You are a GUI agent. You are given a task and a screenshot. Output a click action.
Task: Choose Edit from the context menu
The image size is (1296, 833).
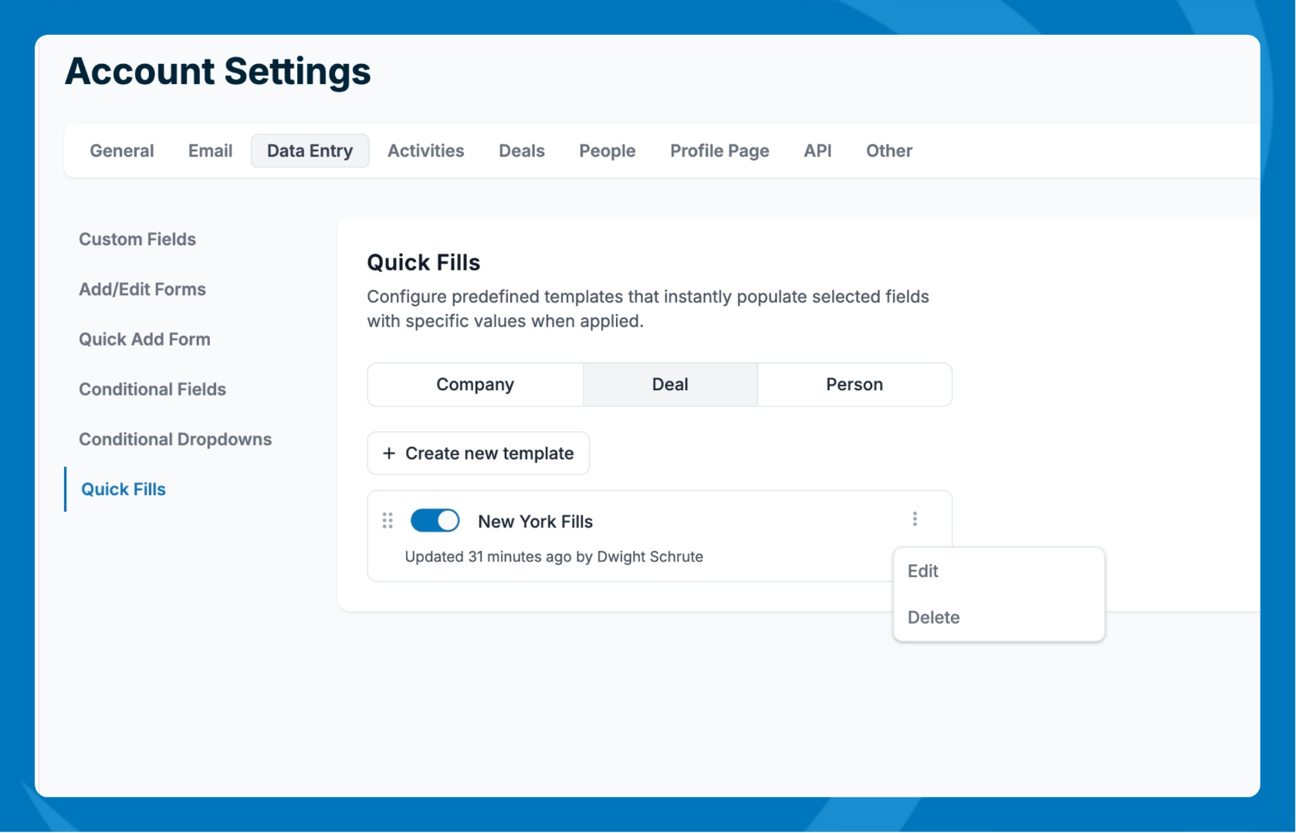pyautogui.click(x=923, y=572)
